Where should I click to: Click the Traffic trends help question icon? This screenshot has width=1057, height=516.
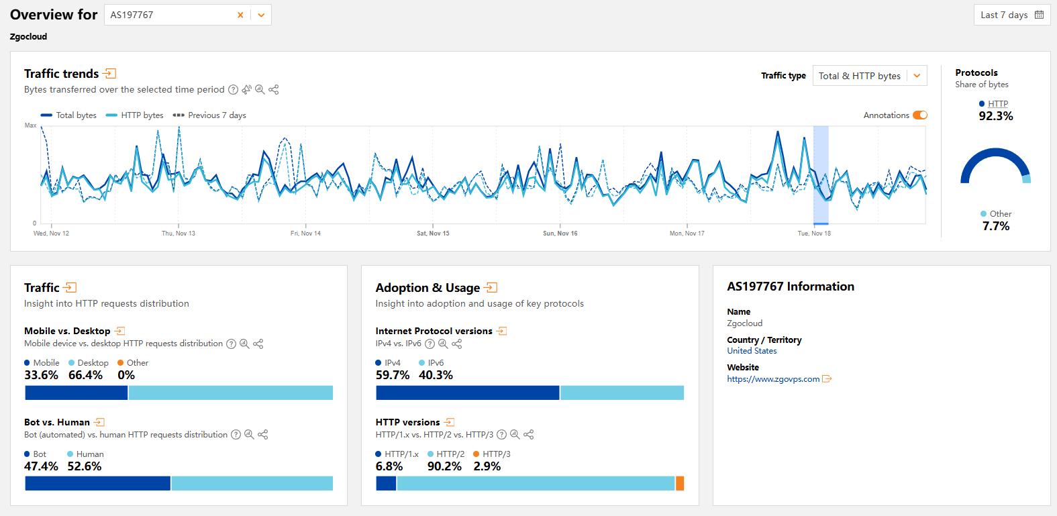(233, 90)
